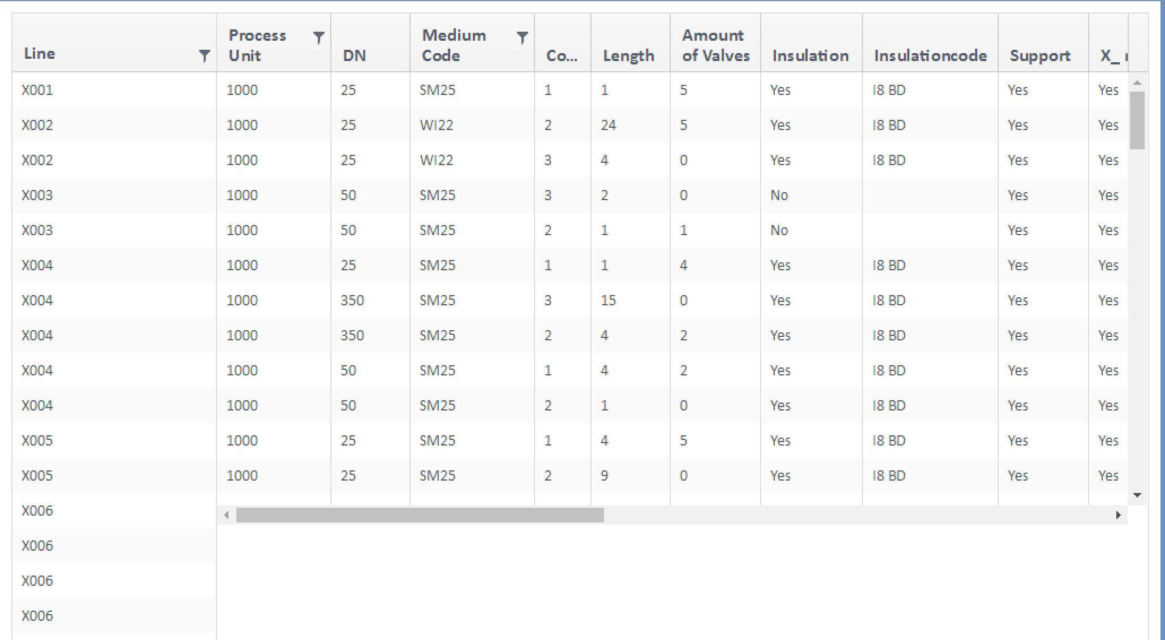
Task: Select the first 350 DN cell
Action: pyautogui.click(x=352, y=300)
